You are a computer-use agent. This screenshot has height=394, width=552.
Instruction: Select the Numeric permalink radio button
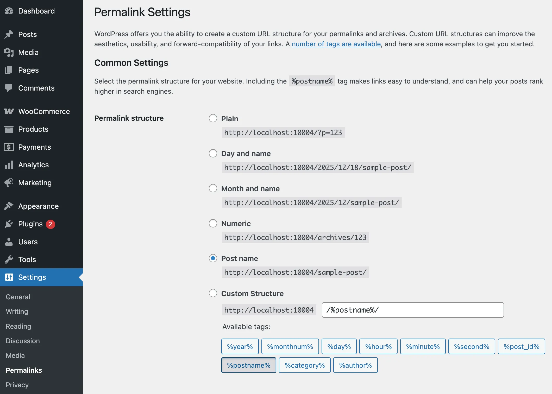213,223
